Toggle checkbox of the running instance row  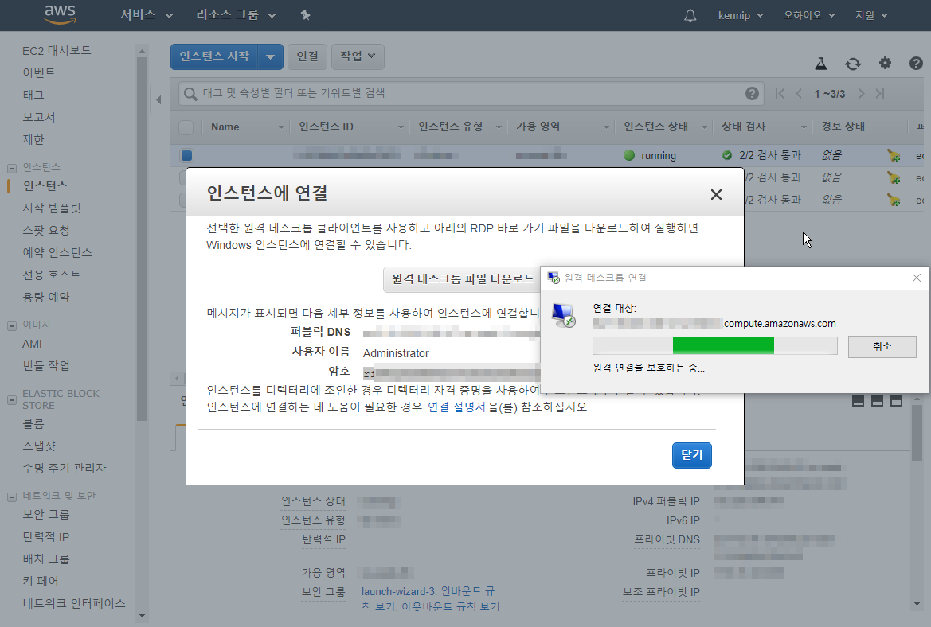[x=186, y=155]
